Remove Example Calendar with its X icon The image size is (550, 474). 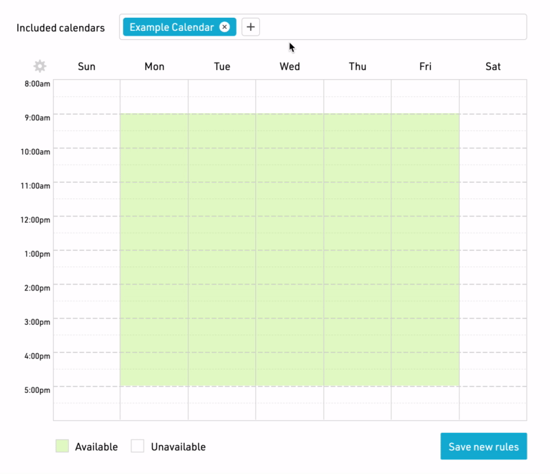point(225,27)
